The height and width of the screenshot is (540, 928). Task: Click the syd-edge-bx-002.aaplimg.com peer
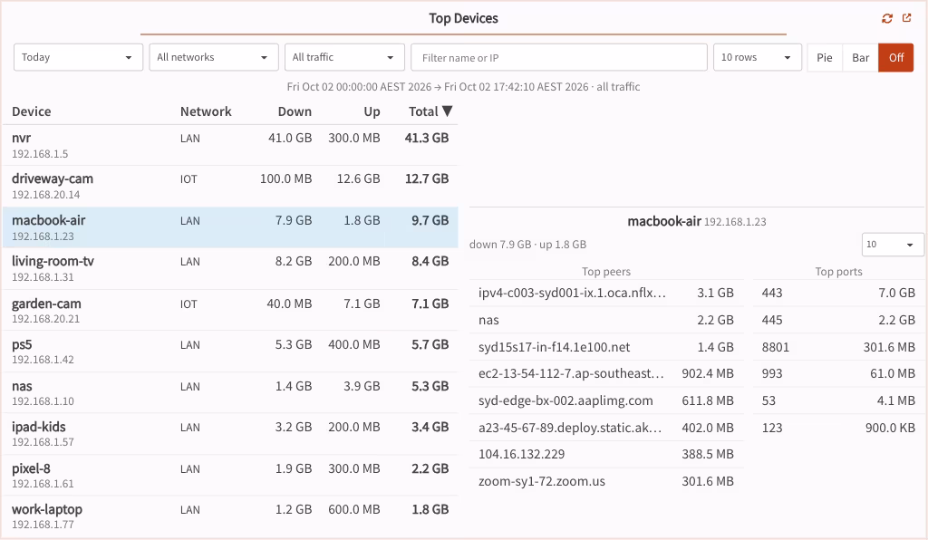pos(606,400)
